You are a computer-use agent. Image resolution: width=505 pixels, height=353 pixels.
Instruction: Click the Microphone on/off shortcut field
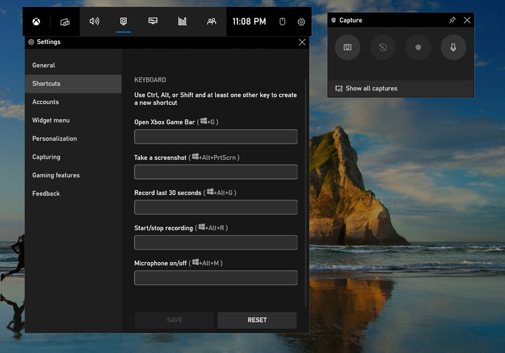coord(216,278)
